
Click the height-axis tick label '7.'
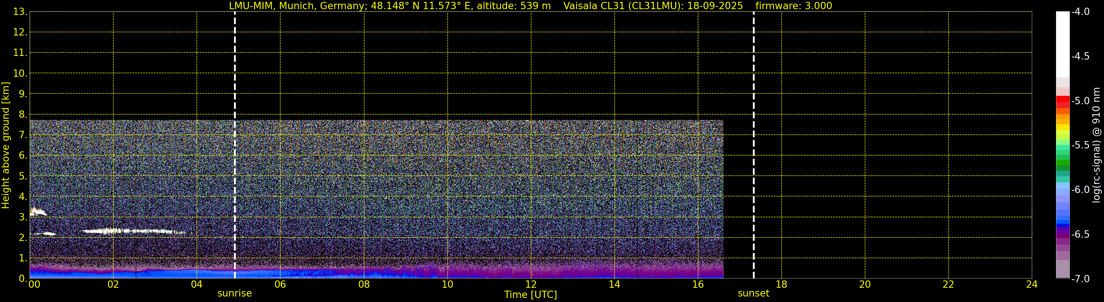pos(23,135)
